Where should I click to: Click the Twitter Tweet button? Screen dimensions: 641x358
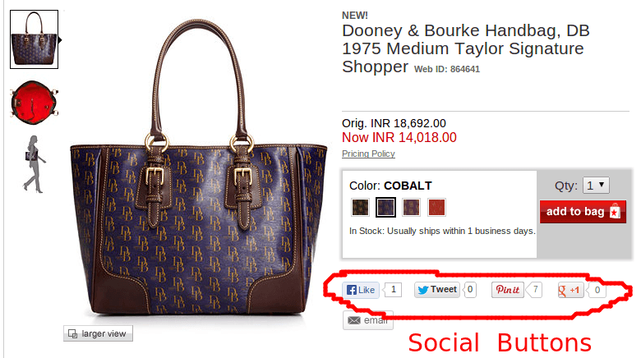tap(437, 290)
